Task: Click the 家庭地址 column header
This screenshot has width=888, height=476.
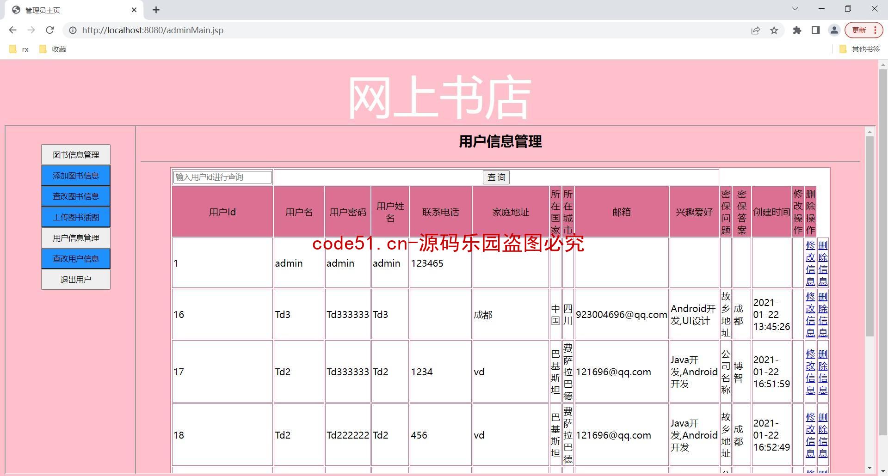Action: (511, 212)
